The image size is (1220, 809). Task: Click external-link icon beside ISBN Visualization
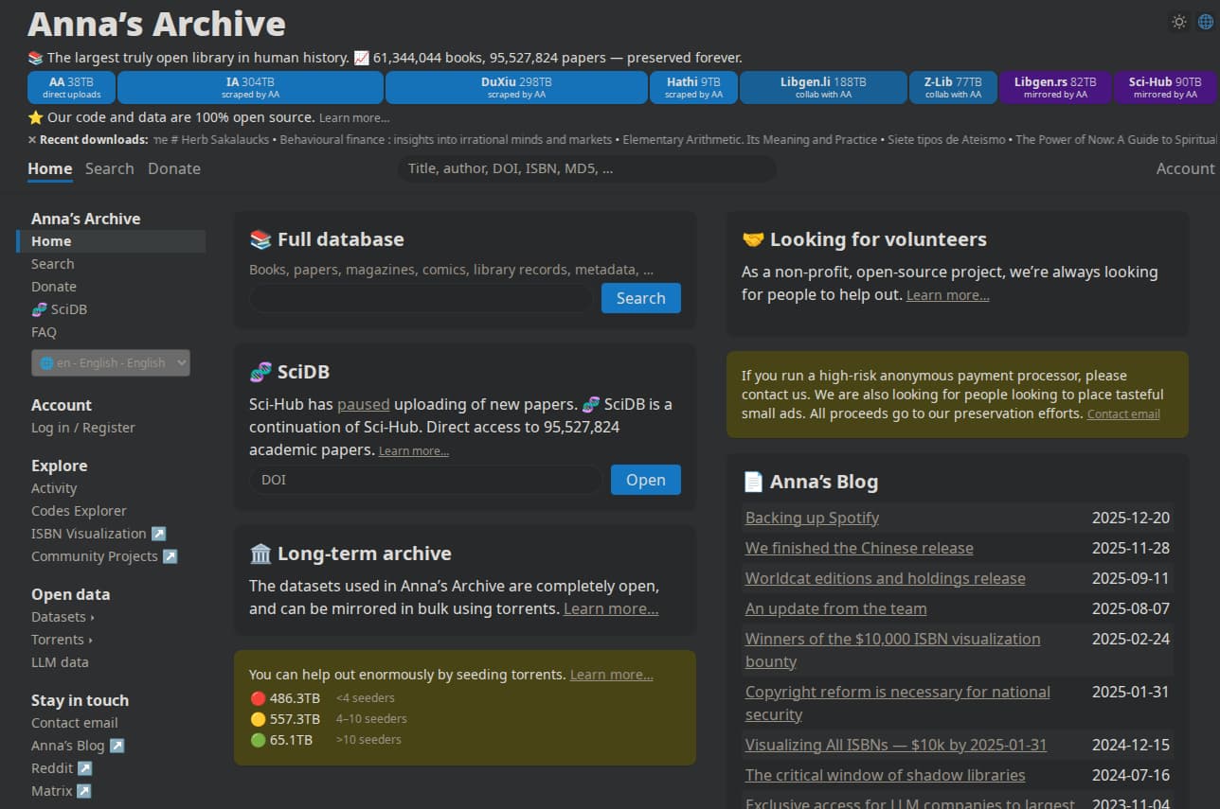(x=158, y=534)
